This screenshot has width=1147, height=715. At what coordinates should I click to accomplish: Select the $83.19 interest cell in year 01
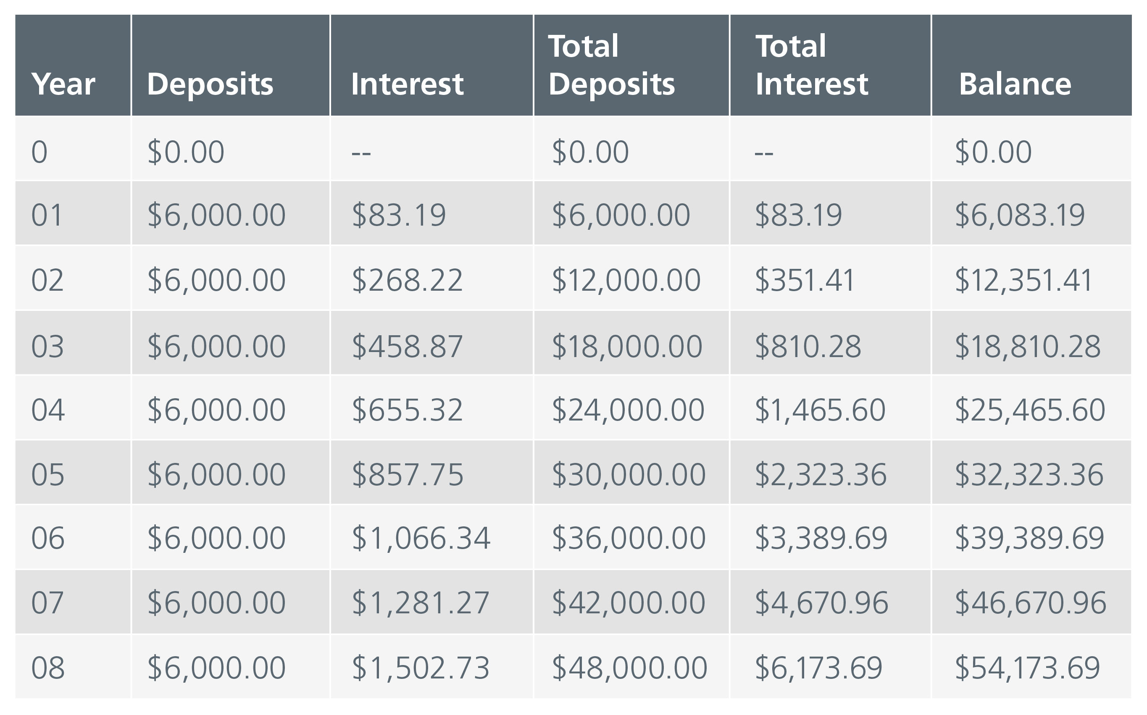point(431,213)
